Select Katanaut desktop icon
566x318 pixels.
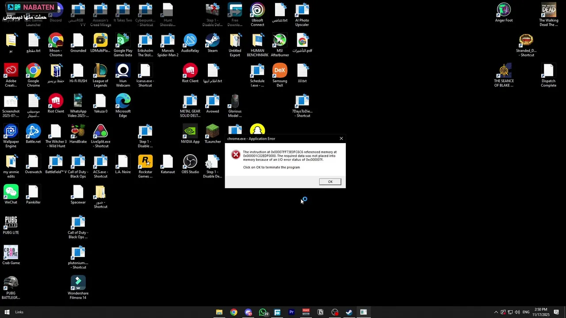(168, 164)
